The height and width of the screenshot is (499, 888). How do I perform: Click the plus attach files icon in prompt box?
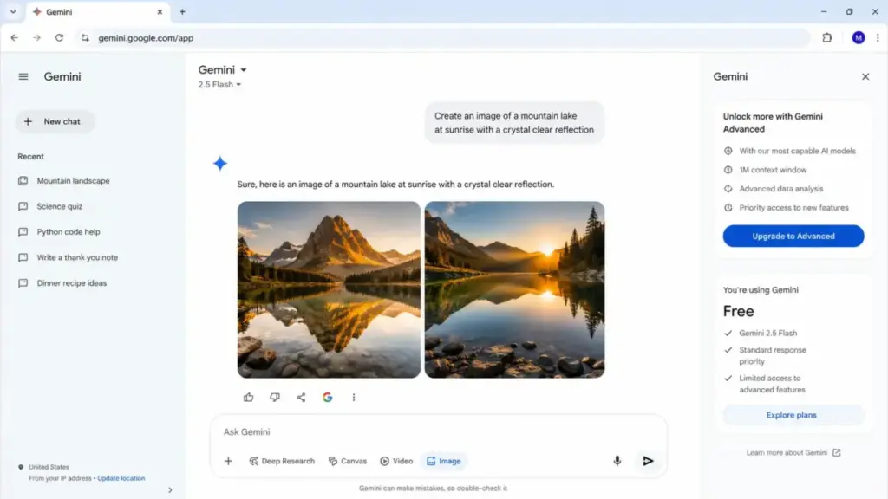(x=228, y=461)
